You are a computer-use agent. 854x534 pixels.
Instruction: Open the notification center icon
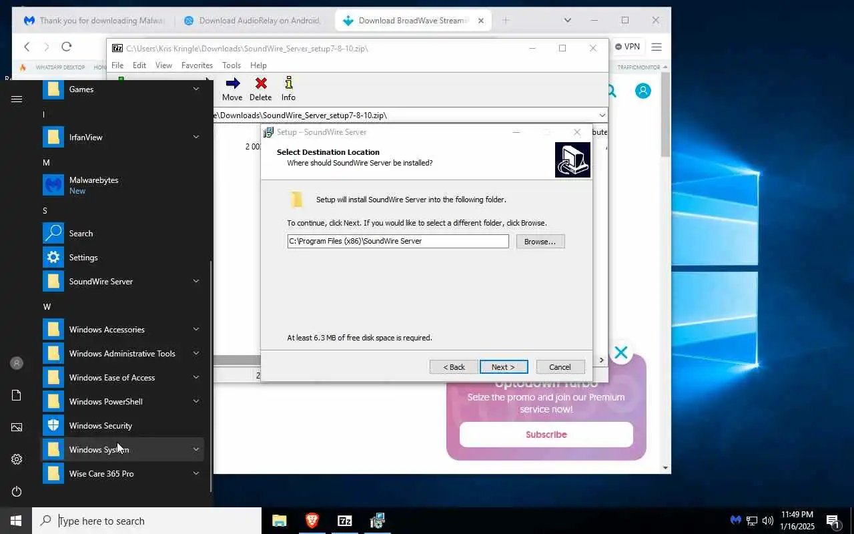(833, 521)
